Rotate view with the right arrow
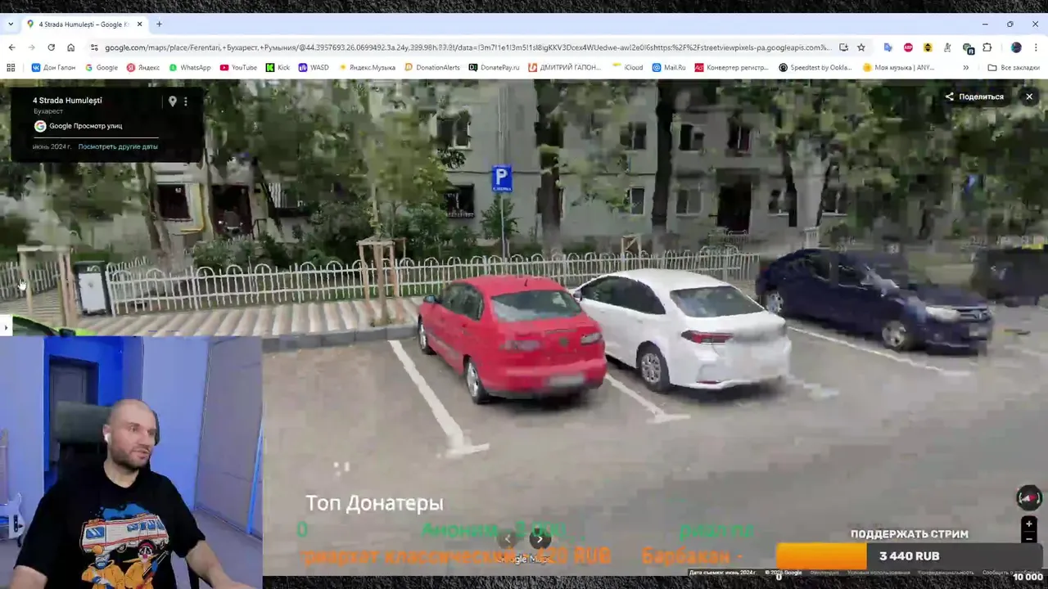Image resolution: width=1048 pixels, height=589 pixels. point(540,538)
